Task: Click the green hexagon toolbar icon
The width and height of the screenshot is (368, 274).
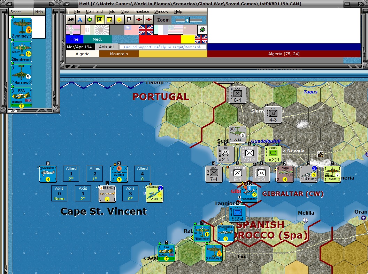Action: [x=90, y=20]
